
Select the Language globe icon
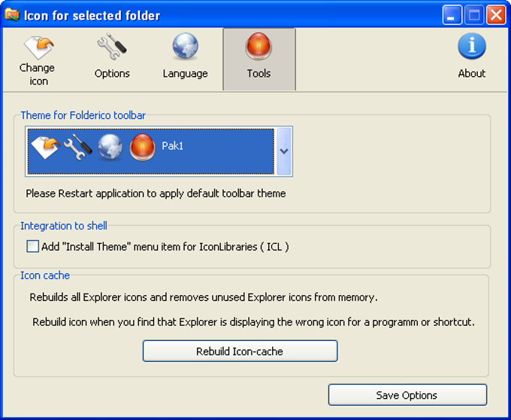click(x=185, y=47)
